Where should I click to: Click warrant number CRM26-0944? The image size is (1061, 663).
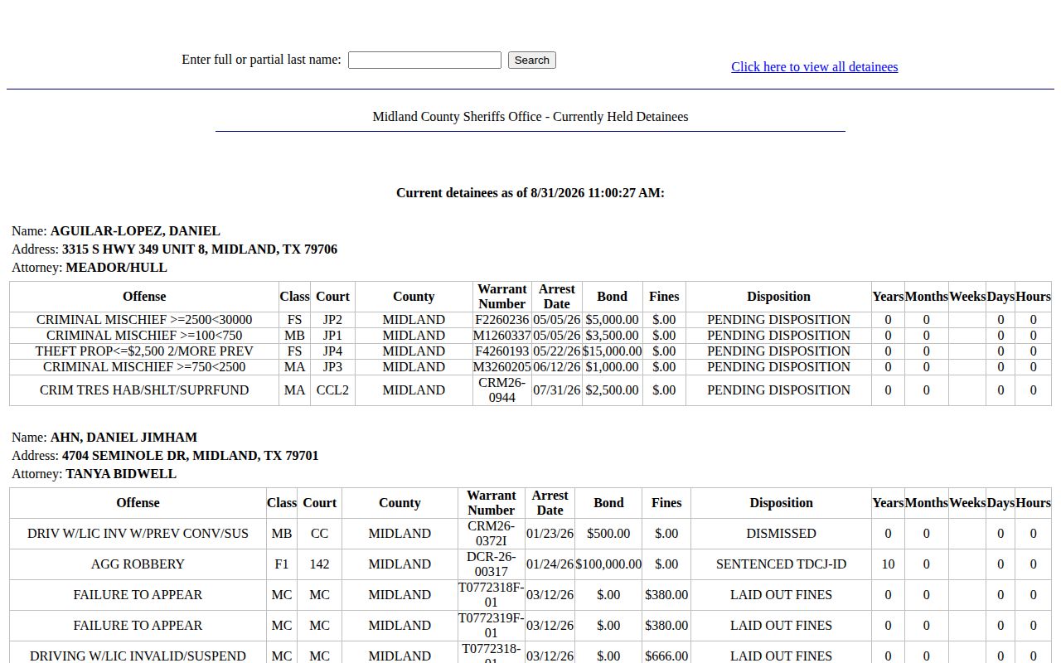[502, 390]
